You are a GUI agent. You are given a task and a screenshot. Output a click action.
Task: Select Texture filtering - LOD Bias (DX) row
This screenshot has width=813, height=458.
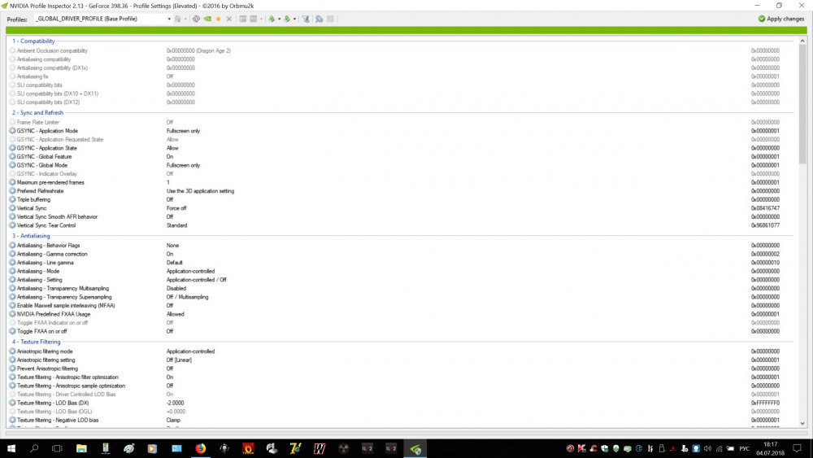tap(400, 403)
